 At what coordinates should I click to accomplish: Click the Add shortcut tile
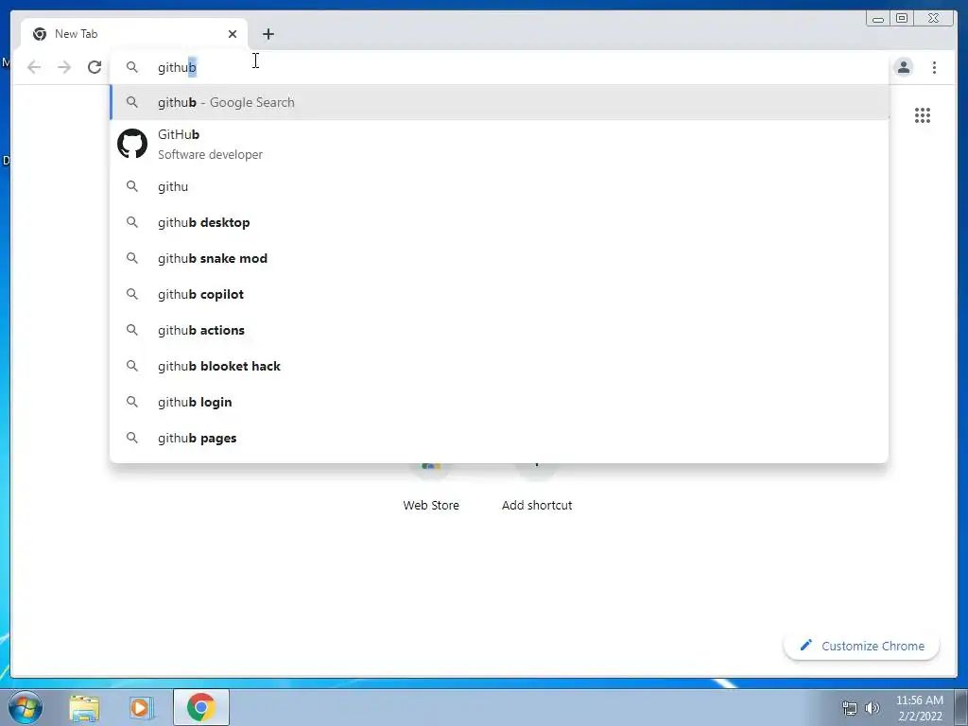coord(537,488)
